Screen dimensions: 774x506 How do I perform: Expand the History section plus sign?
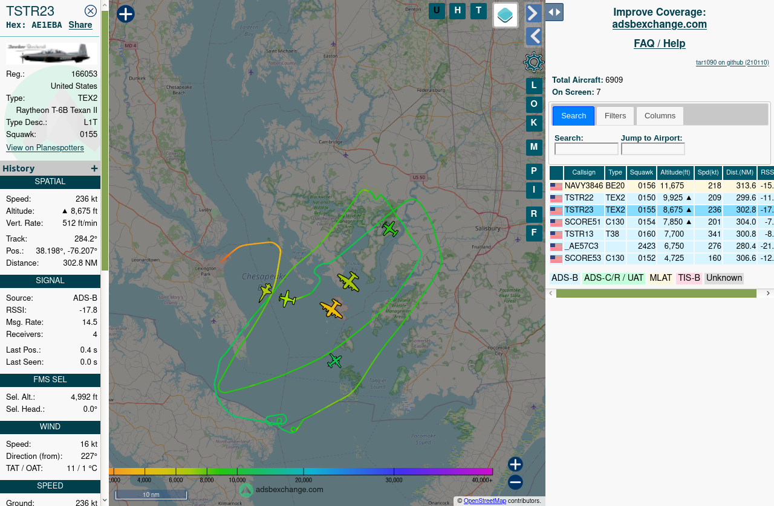tap(94, 168)
